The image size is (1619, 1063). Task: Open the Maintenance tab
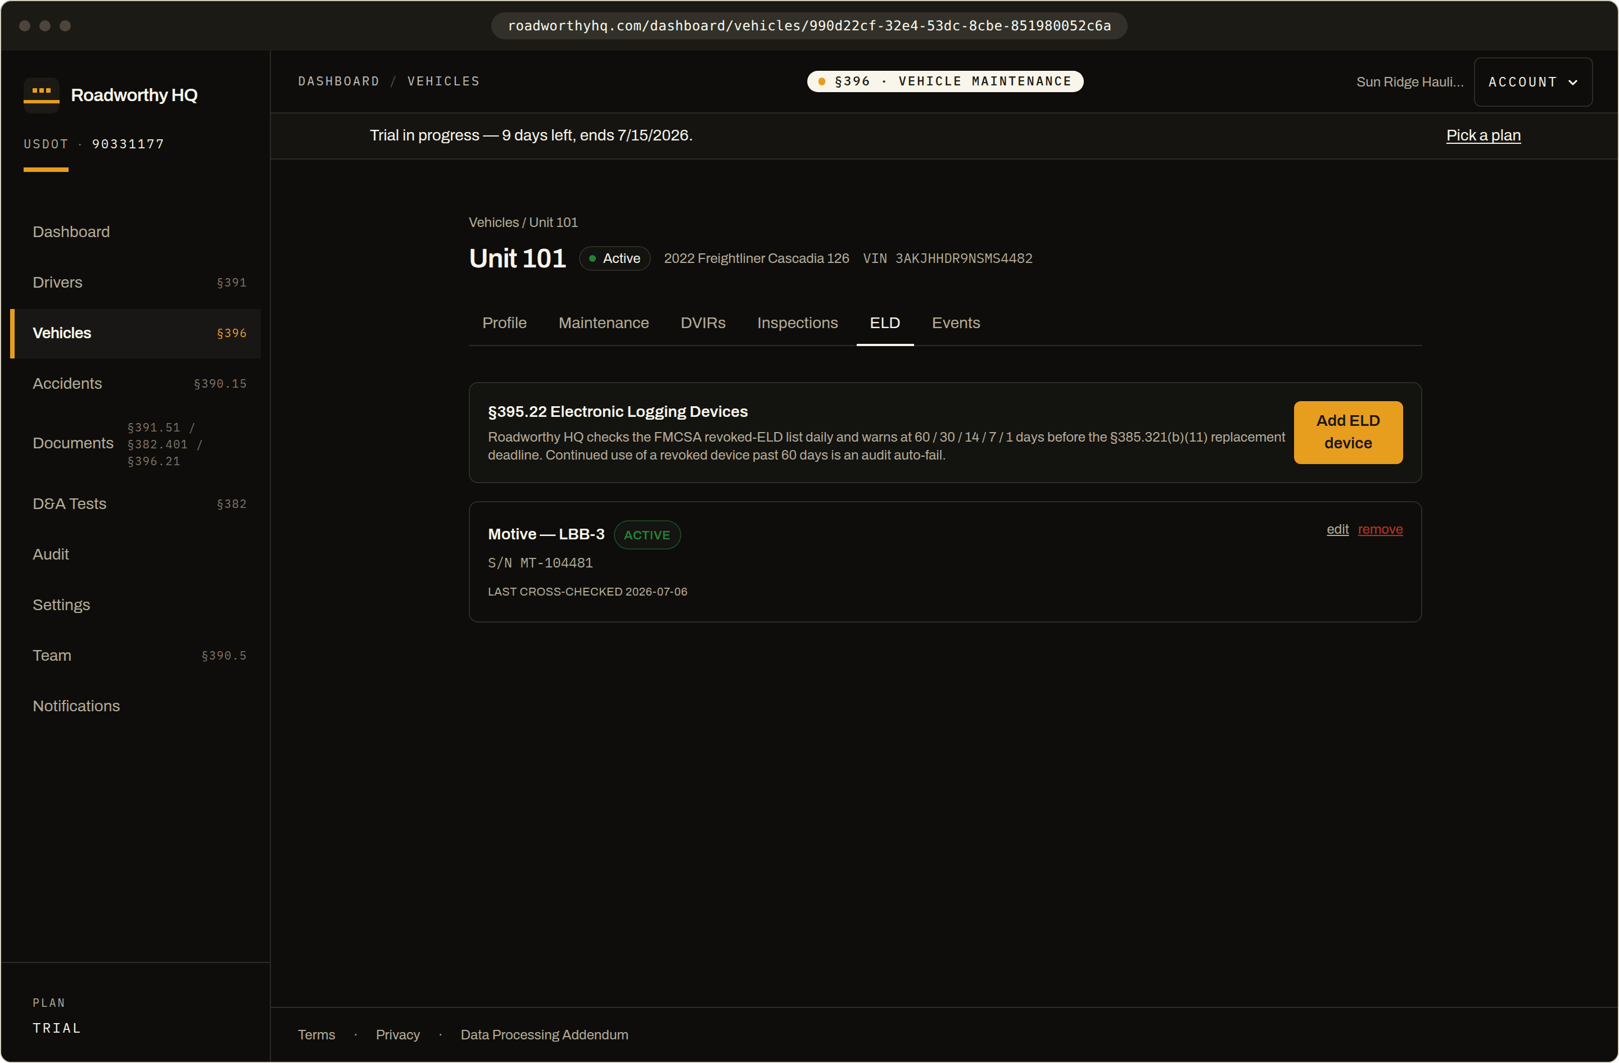603,323
